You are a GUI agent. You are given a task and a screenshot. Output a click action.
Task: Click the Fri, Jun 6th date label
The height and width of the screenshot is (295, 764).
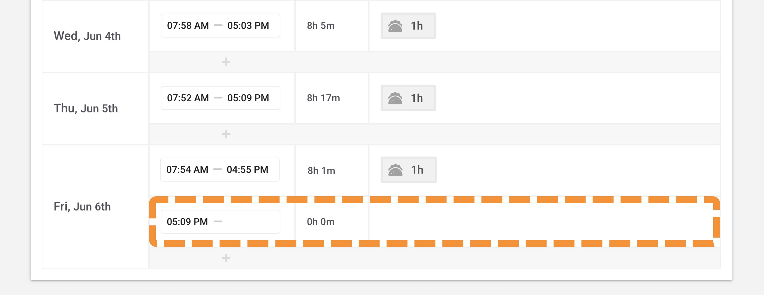click(x=82, y=207)
